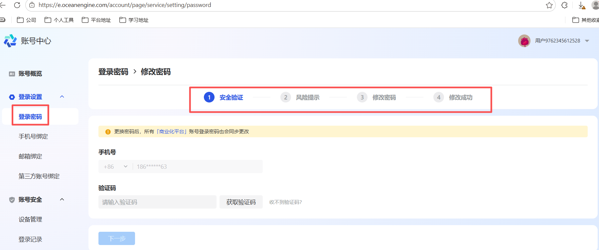This screenshot has height=250, width=599.
Task: Open 设备管理 page
Action: 30,219
